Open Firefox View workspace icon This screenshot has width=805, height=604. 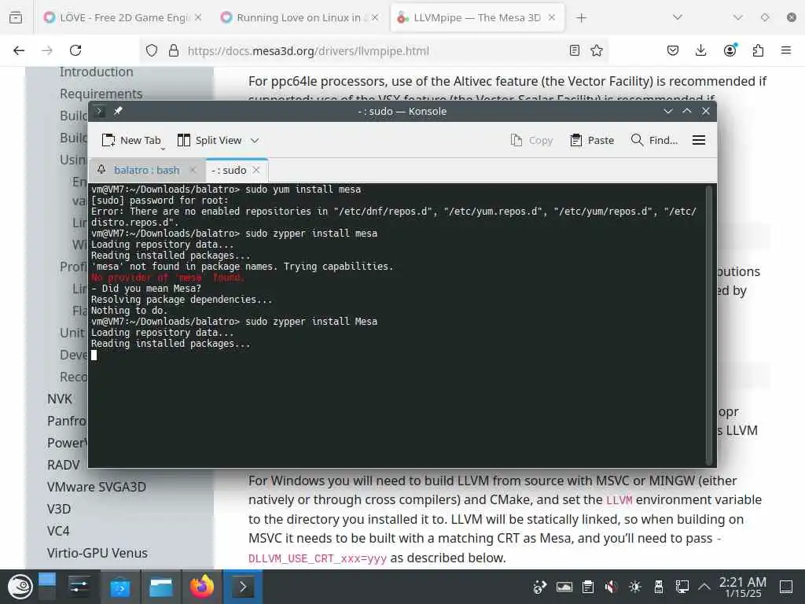click(x=16, y=17)
